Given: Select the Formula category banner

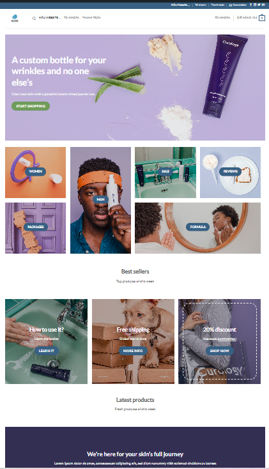Looking at the screenshot, I should click(x=198, y=227).
